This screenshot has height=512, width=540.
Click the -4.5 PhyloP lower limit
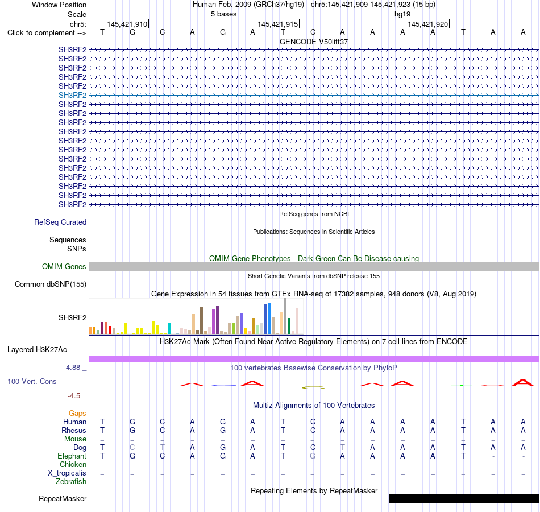click(x=74, y=396)
